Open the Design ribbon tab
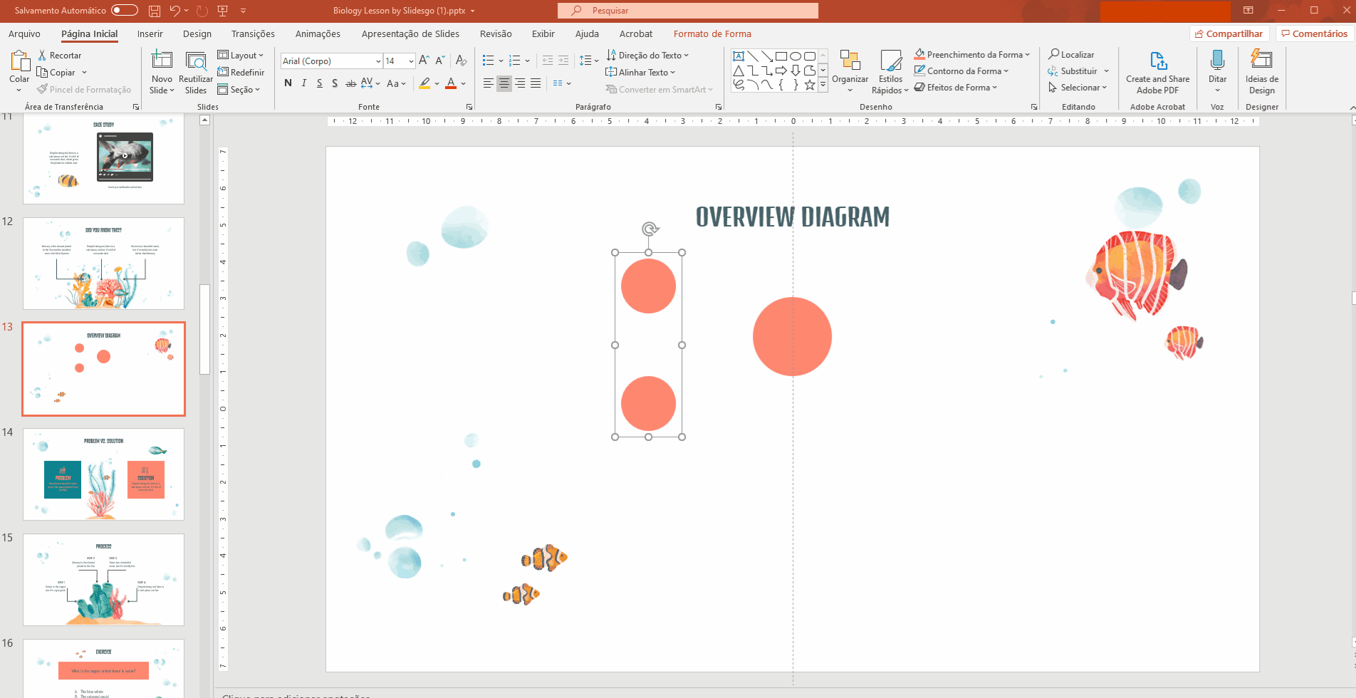This screenshot has height=698, width=1356. 197,33
